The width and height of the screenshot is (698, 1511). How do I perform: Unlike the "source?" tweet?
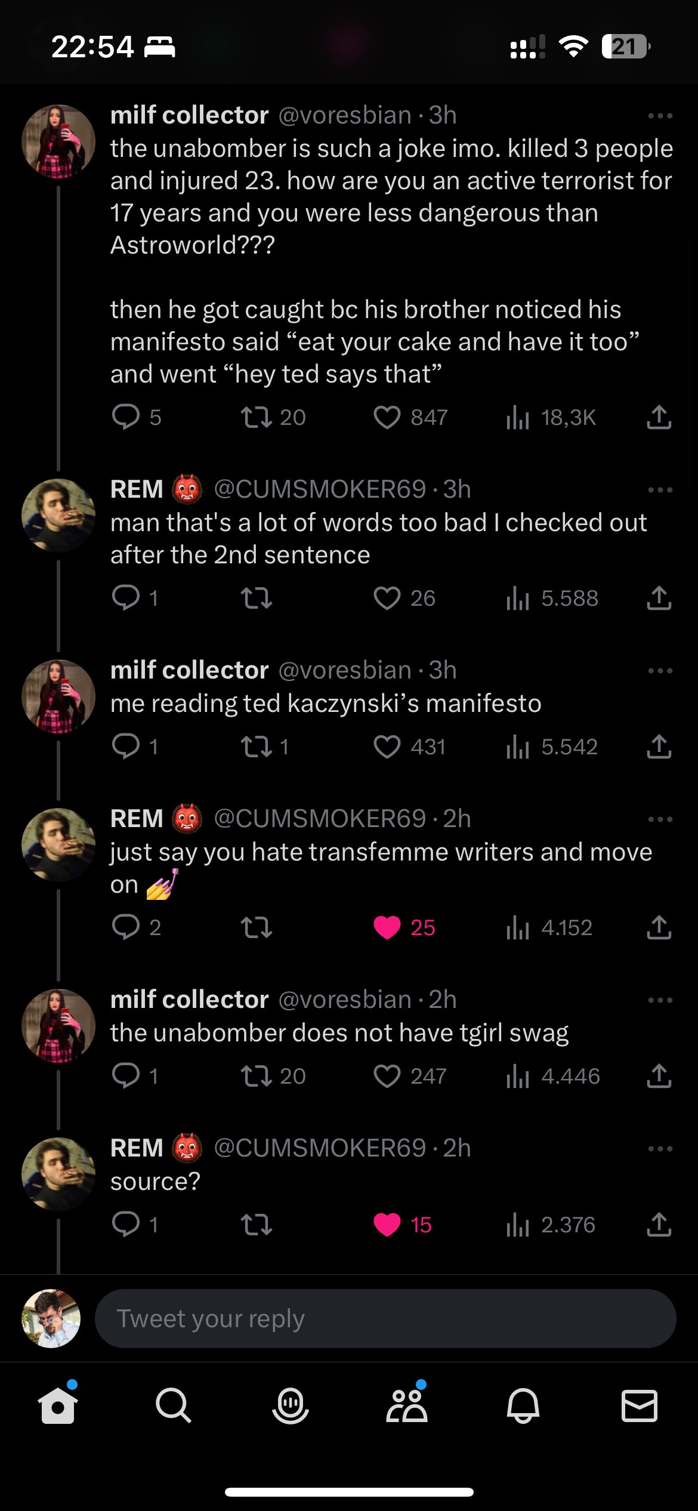tap(387, 1225)
